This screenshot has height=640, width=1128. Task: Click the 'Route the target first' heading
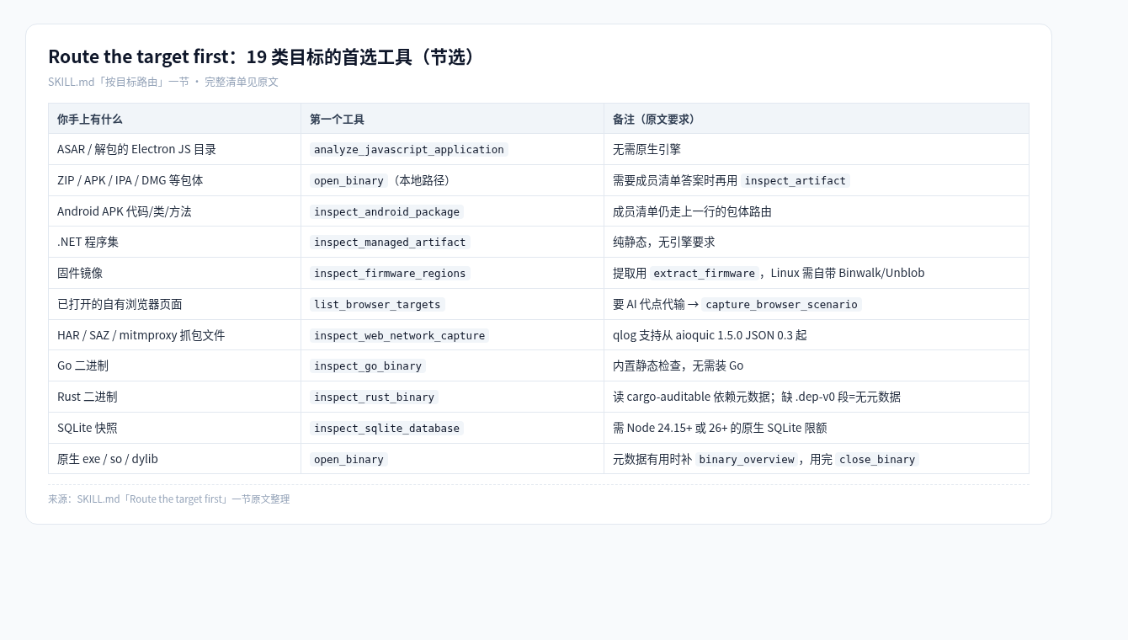(x=264, y=56)
